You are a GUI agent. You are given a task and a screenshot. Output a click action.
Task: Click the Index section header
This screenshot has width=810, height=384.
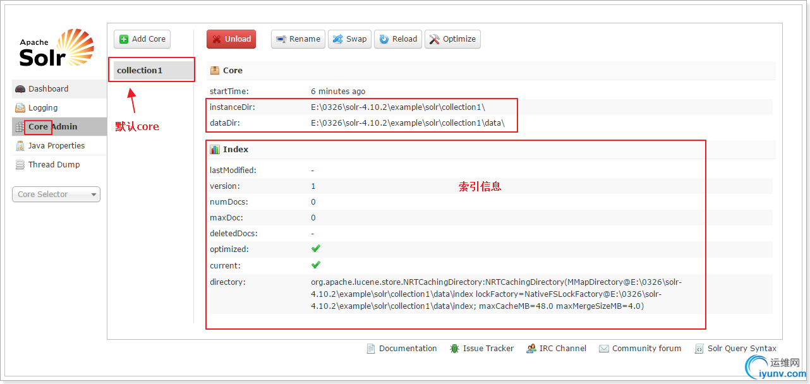pyautogui.click(x=491, y=150)
